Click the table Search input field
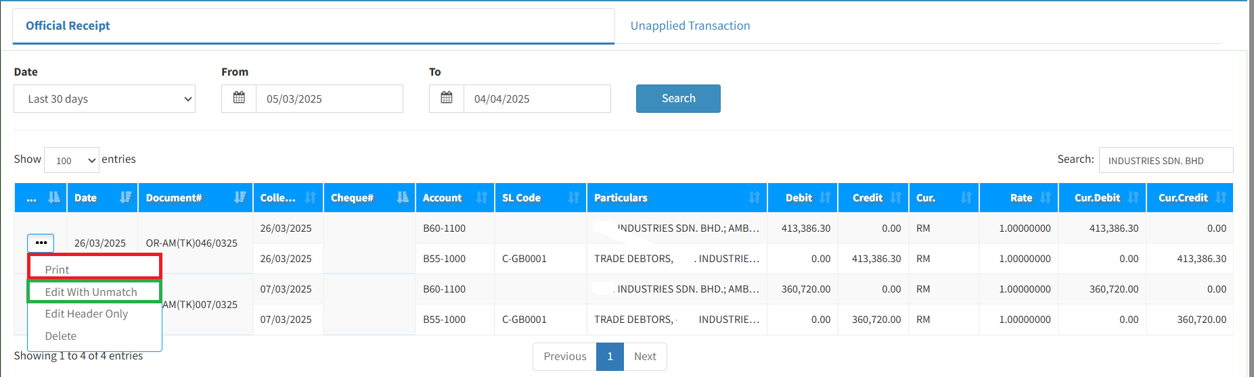 [1165, 160]
